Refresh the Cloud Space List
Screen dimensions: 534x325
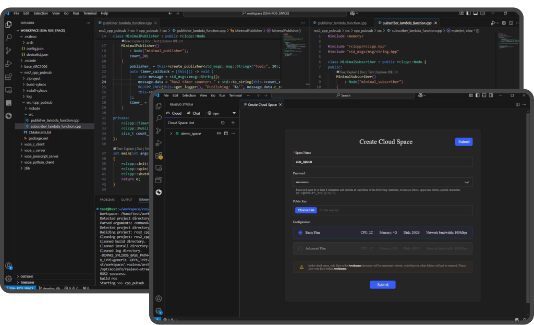[223, 123]
